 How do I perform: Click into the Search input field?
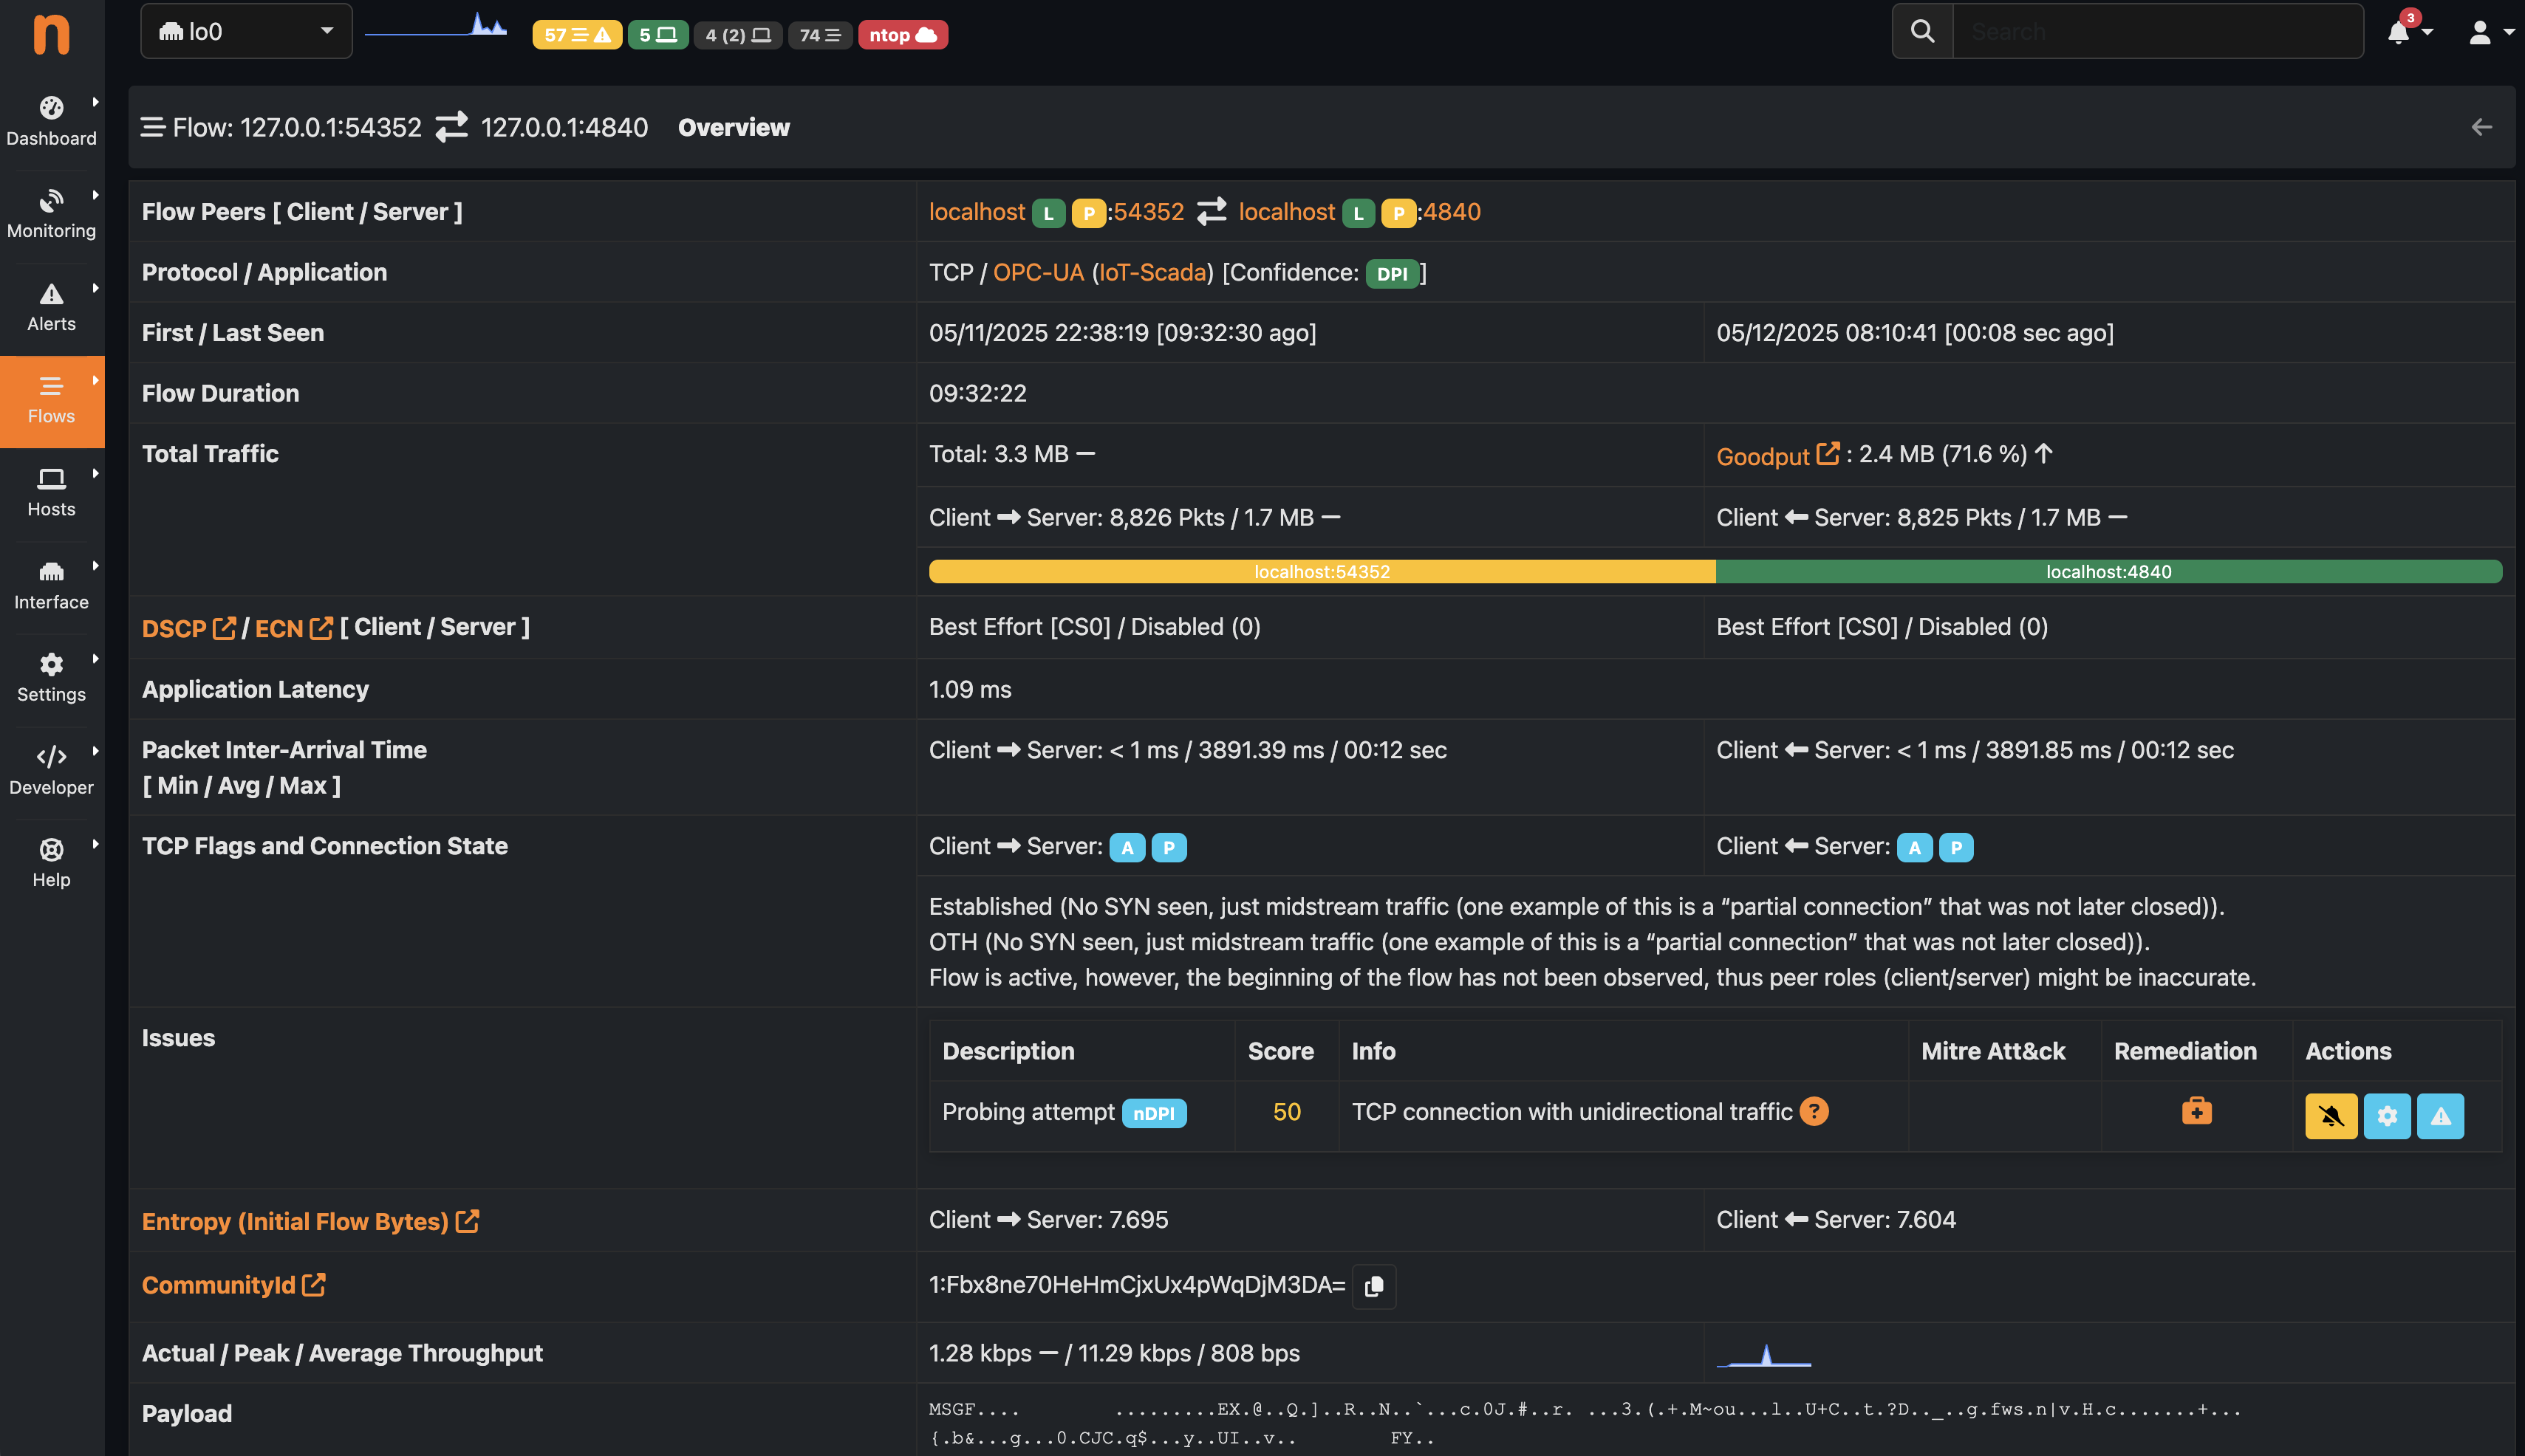[x=2157, y=31]
